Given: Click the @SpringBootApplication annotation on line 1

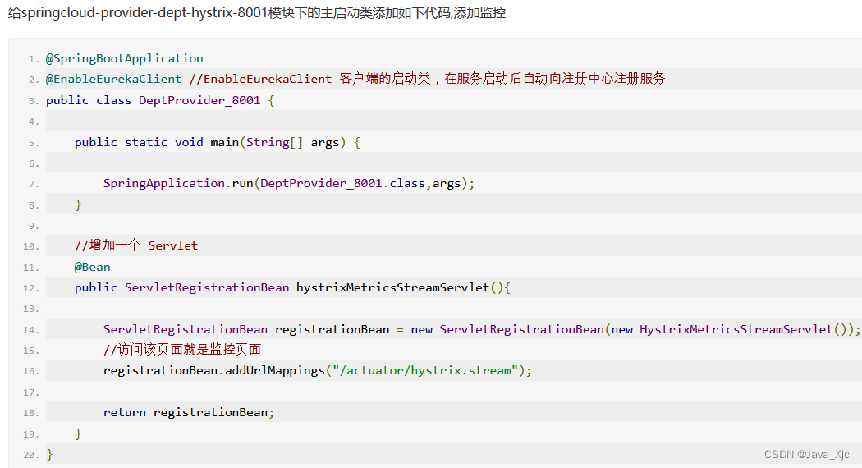Looking at the screenshot, I should tap(124, 58).
